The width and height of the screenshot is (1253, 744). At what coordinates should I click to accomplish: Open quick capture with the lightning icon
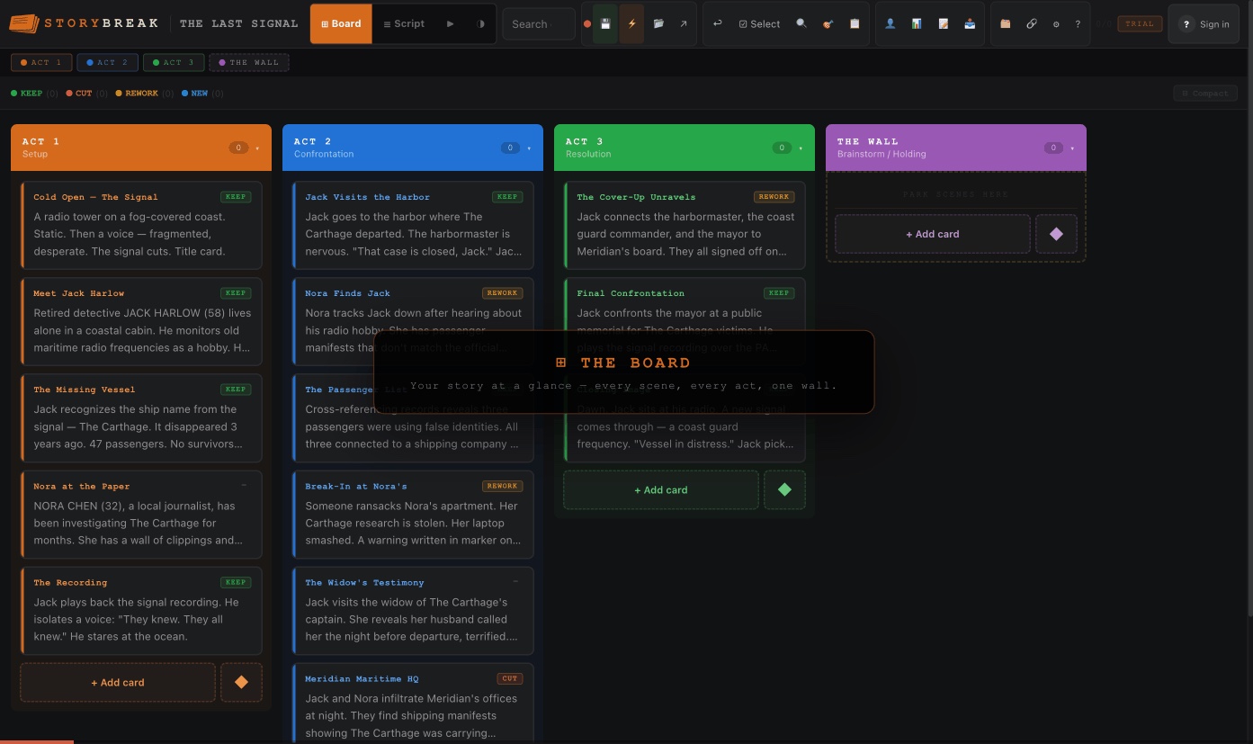pos(631,23)
